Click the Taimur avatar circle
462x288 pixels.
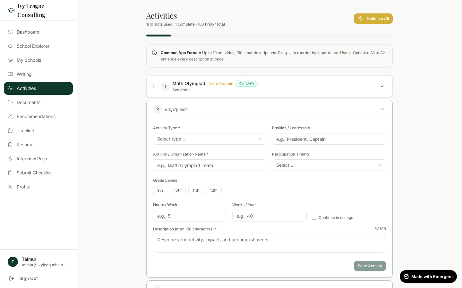[x=13, y=262]
